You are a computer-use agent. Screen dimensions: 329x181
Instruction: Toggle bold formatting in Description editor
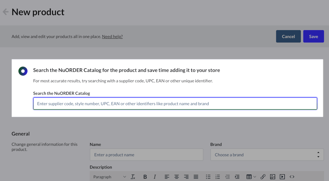pos(145,177)
